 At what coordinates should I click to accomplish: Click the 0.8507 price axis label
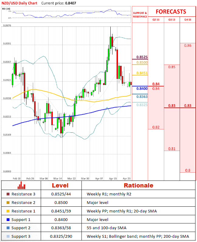(7, 62)
